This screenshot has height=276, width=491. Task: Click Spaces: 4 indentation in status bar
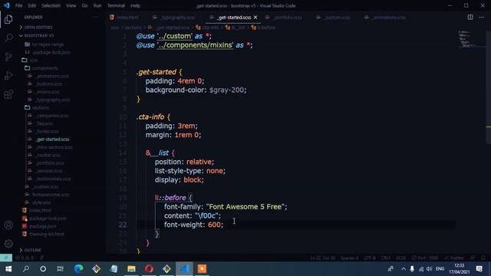350,258
